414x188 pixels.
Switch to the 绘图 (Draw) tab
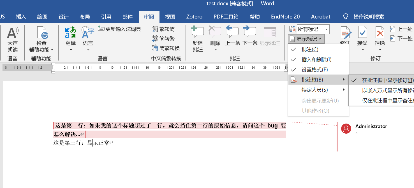coord(42,17)
